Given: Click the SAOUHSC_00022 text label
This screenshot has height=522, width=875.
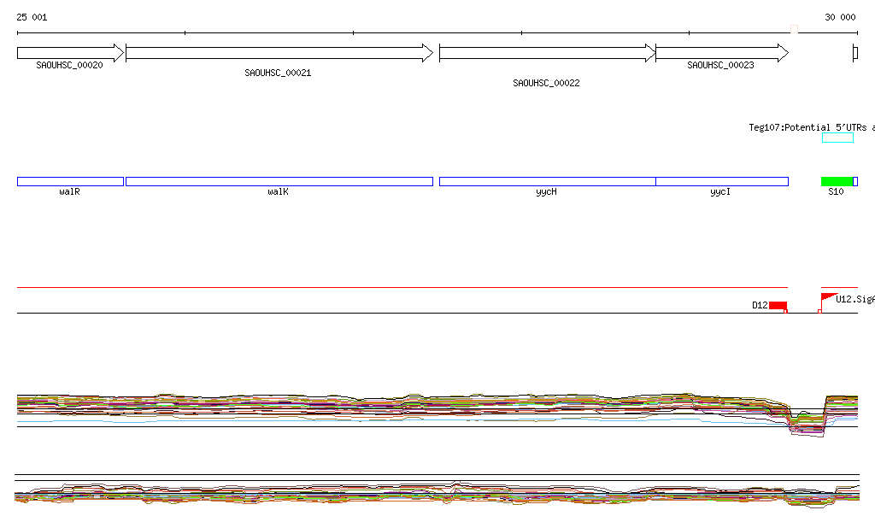Looking at the screenshot, I should (546, 84).
